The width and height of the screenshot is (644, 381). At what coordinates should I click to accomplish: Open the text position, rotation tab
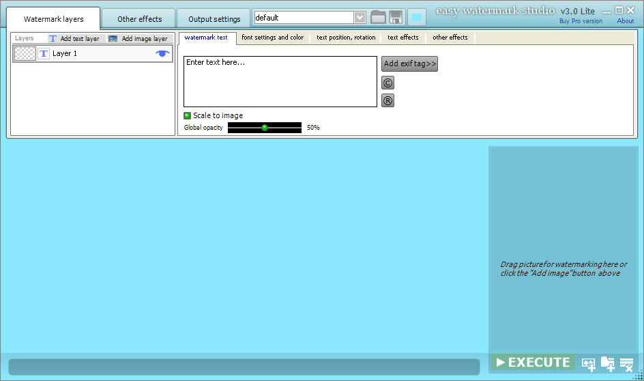pos(346,38)
